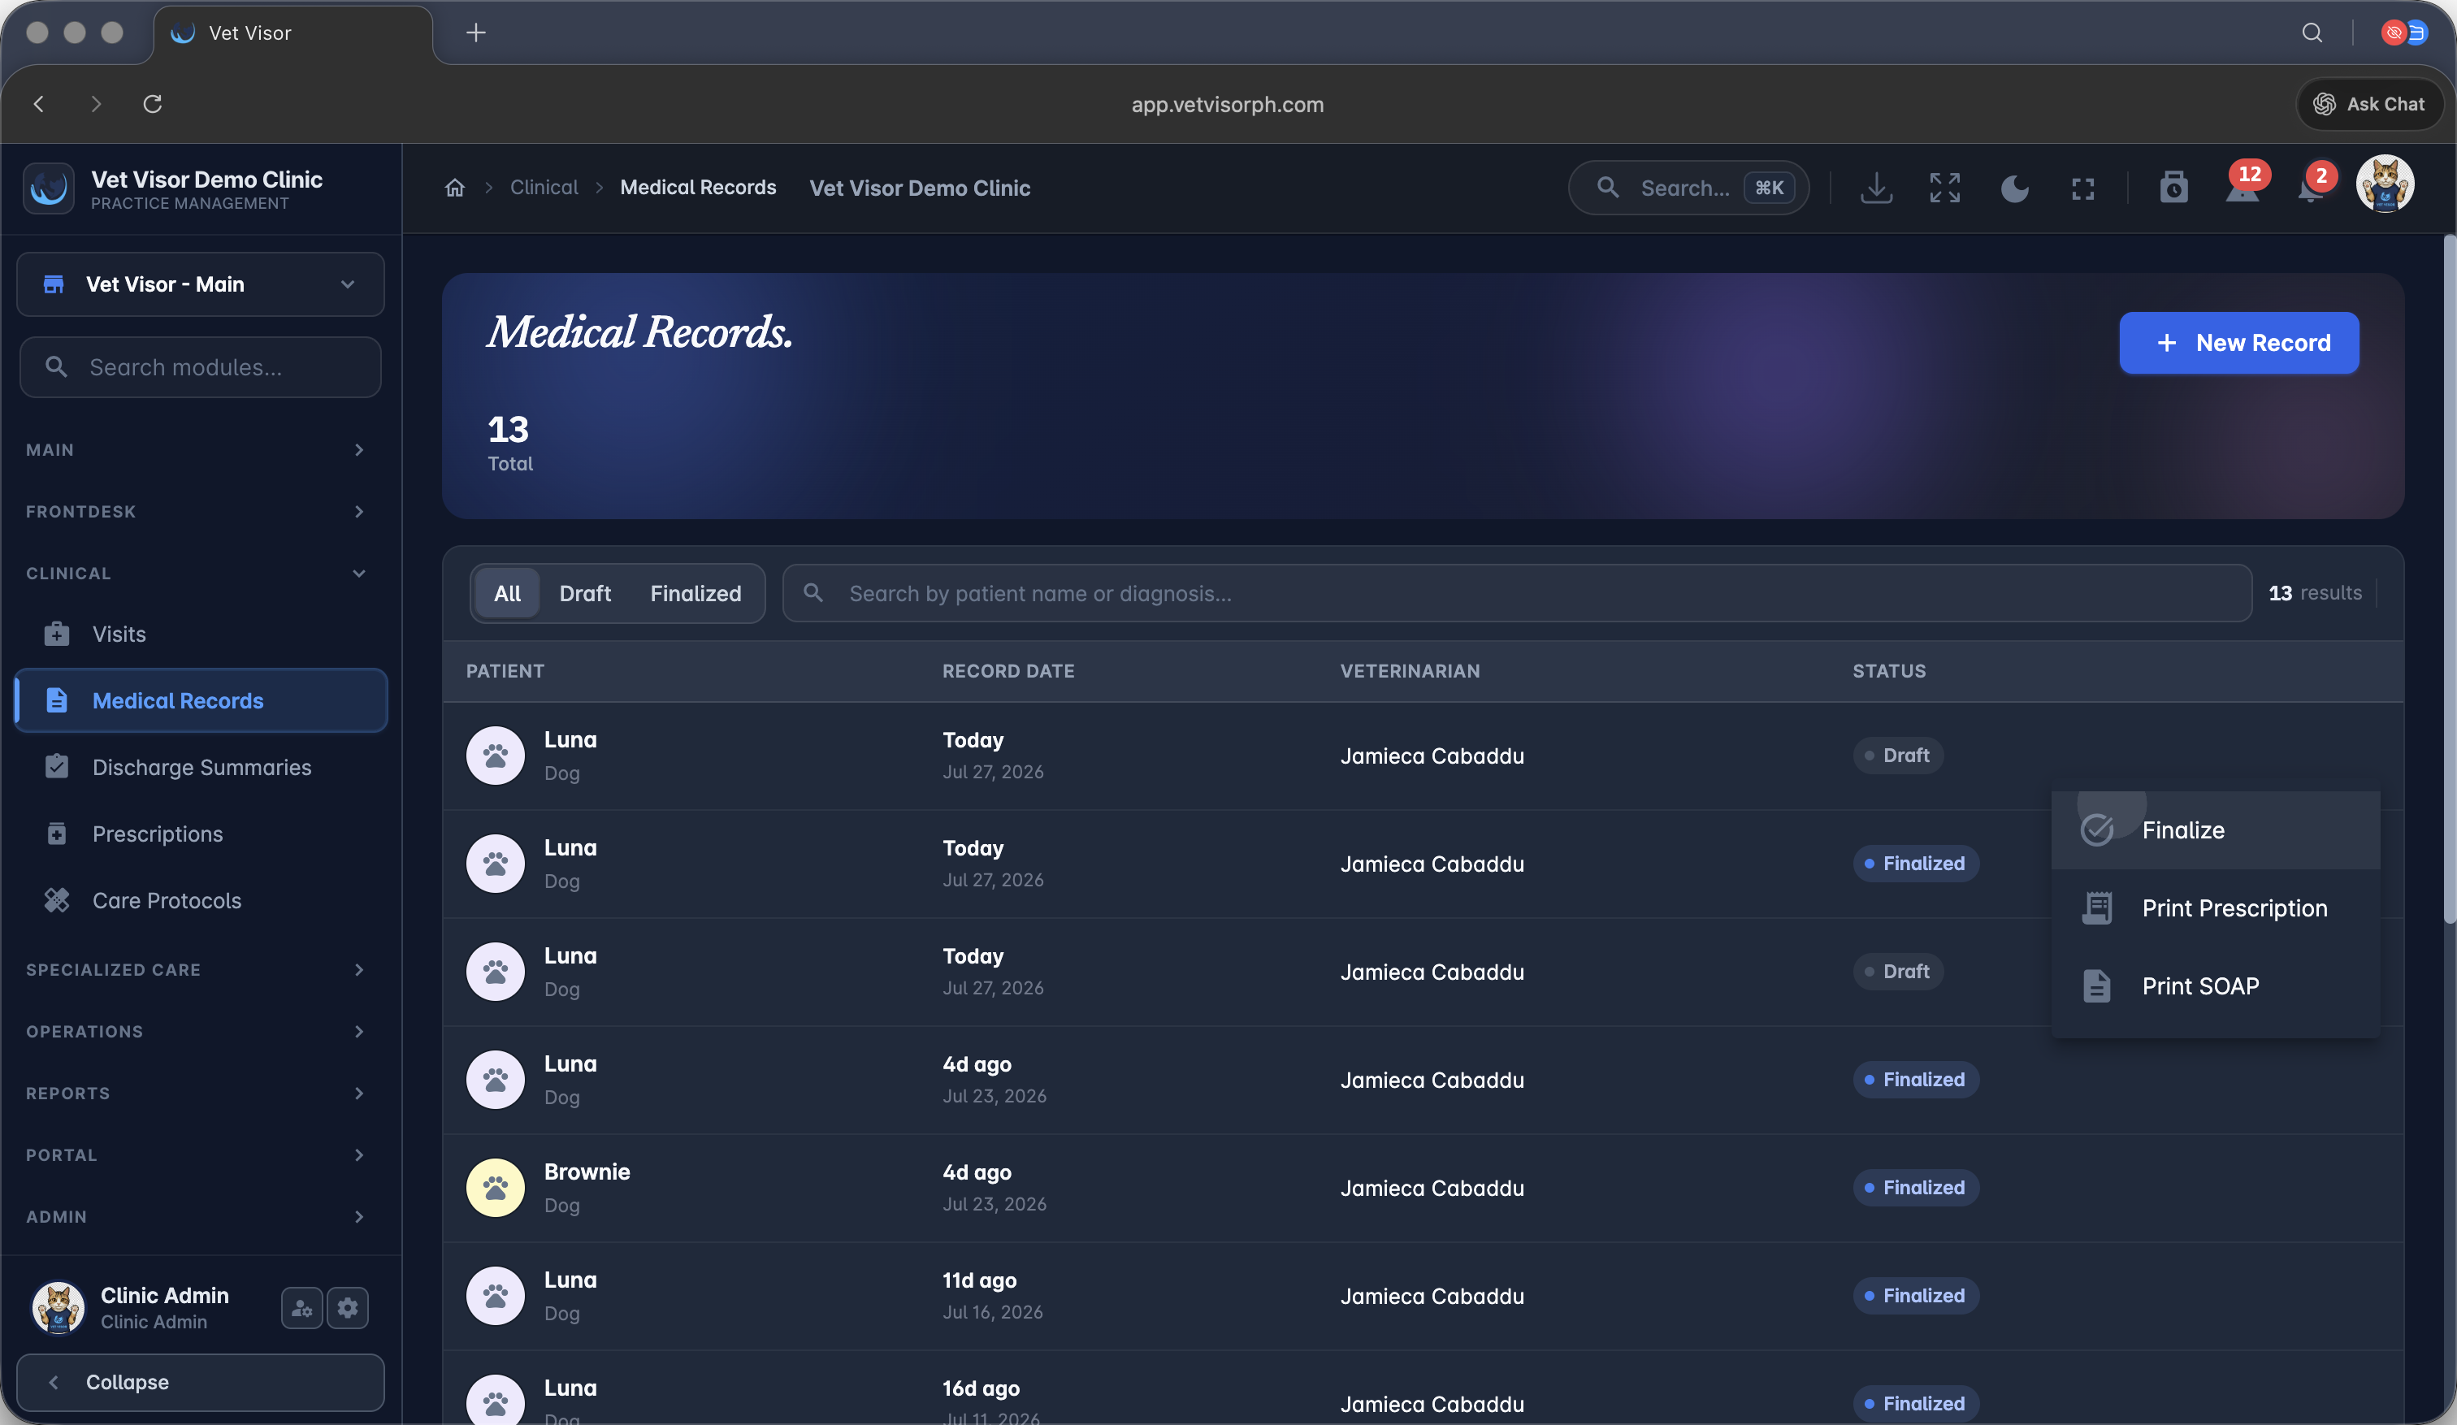The height and width of the screenshot is (1425, 2457).
Task: Reload the page with the refresh icon
Action: tap(152, 103)
